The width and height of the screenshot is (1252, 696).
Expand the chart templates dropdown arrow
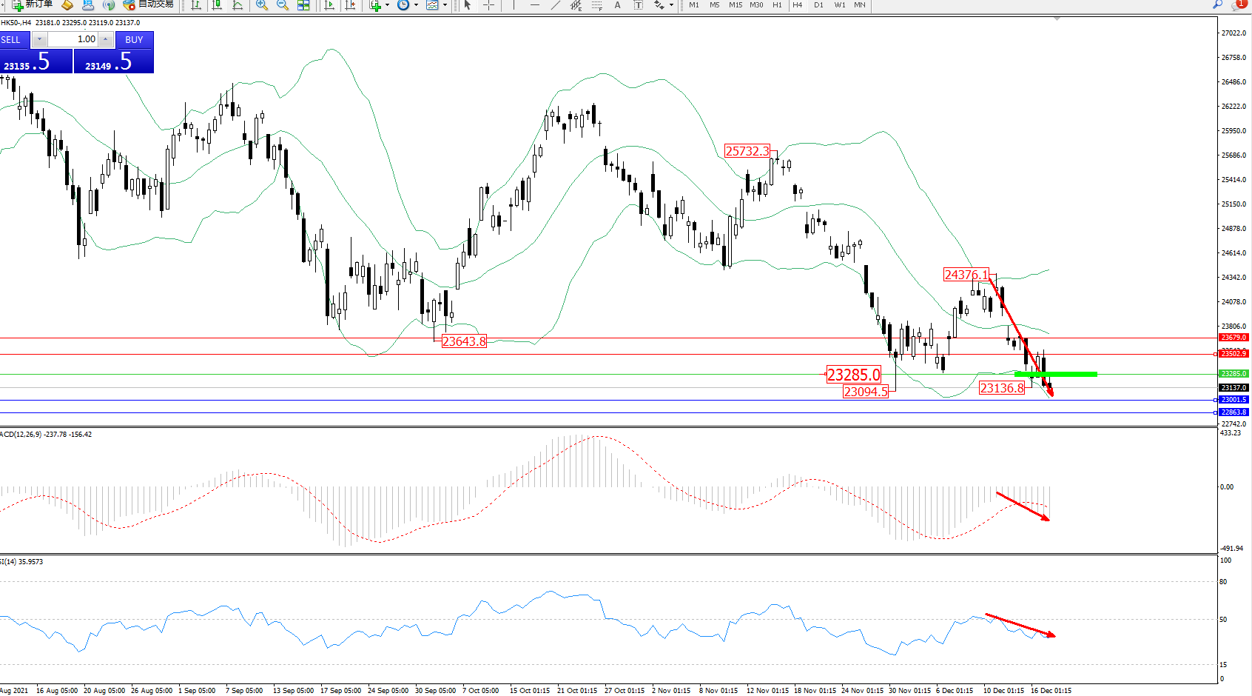pyautogui.click(x=445, y=5)
